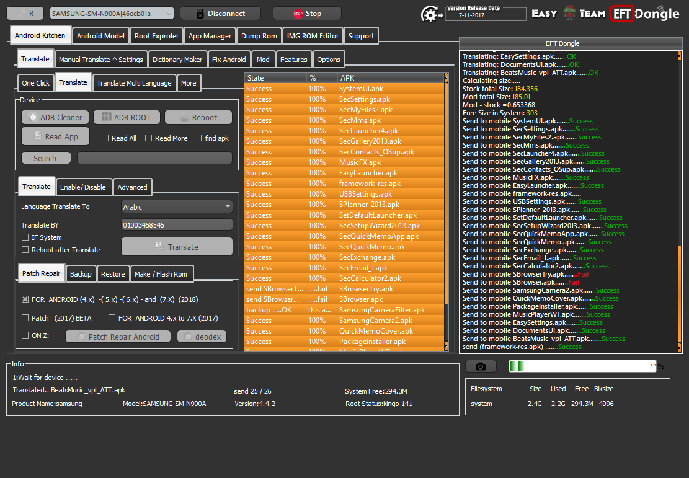Click the EFT Dongle logo
Viewport: 689px width, 478px height.
[645, 14]
